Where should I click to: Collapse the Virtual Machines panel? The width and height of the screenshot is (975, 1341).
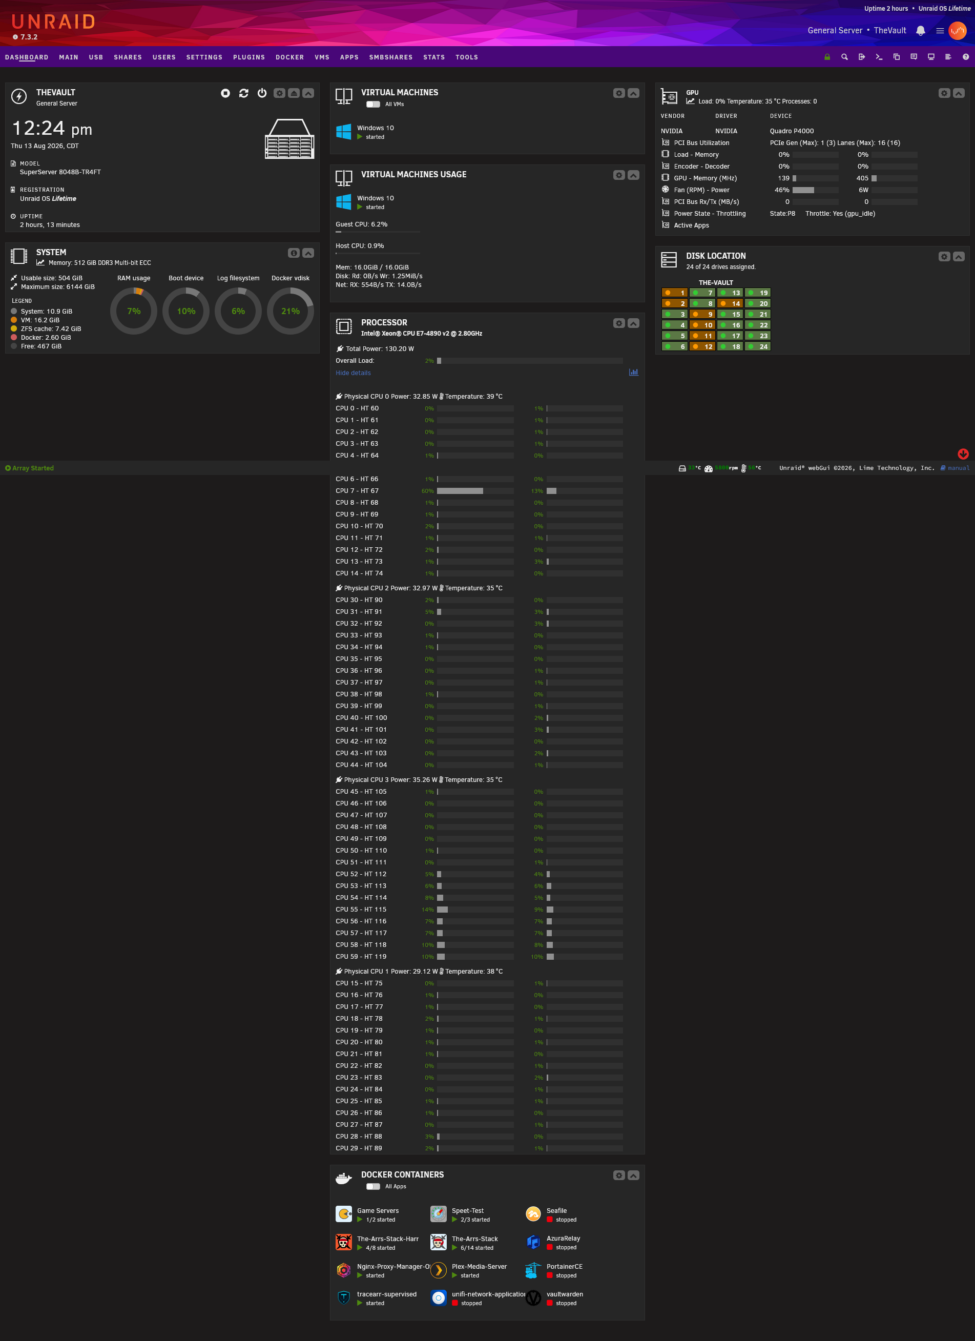pyautogui.click(x=633, y=93)
